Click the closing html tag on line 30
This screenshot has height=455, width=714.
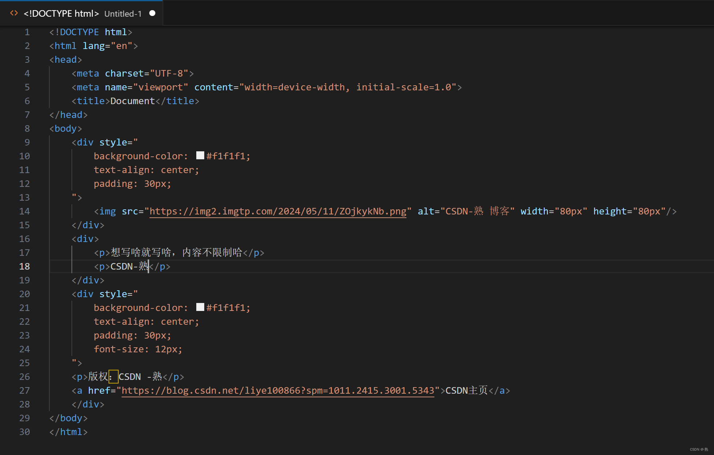pyautogui.click(x=69, y=432)
